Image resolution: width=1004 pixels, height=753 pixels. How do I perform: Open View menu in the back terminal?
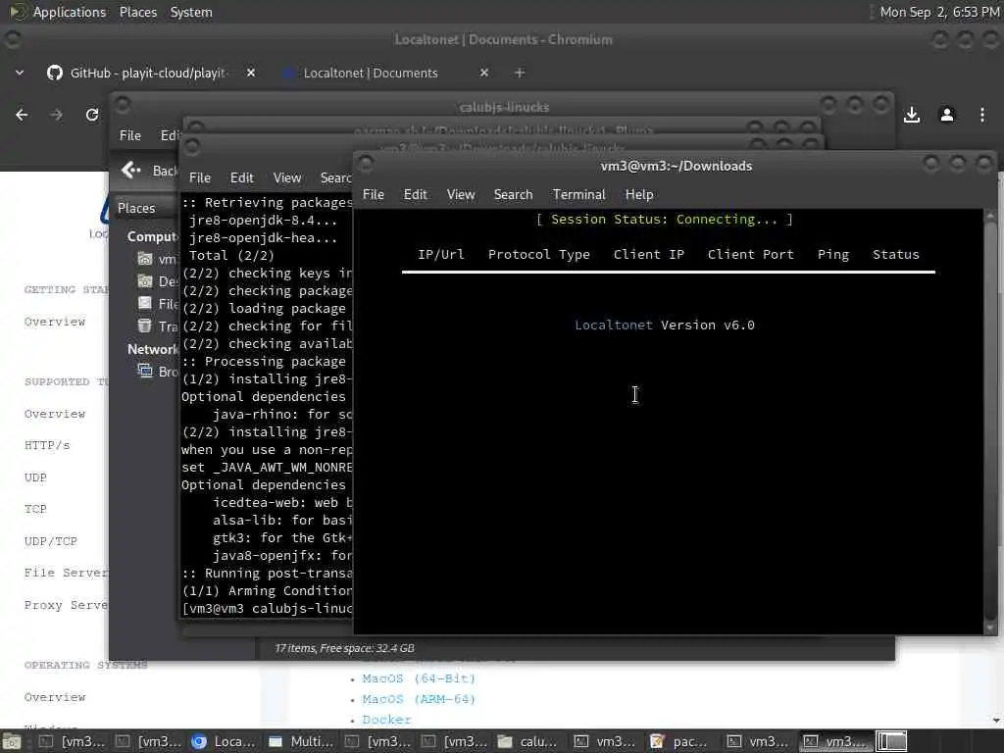287,178
